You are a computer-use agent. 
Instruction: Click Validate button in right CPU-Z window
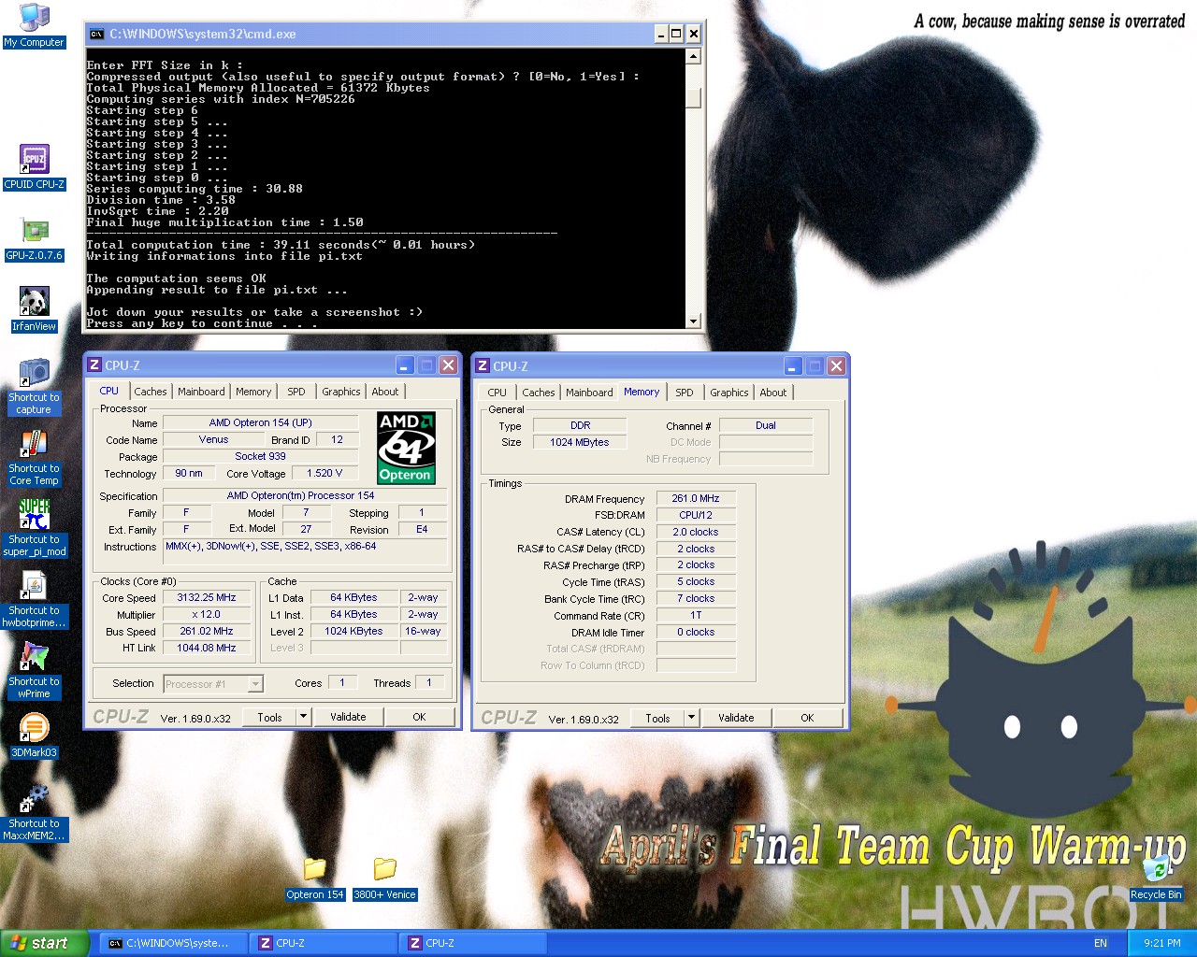coord(736,718)
